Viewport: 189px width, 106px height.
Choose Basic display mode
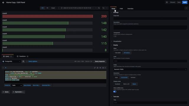pos(134,84)
